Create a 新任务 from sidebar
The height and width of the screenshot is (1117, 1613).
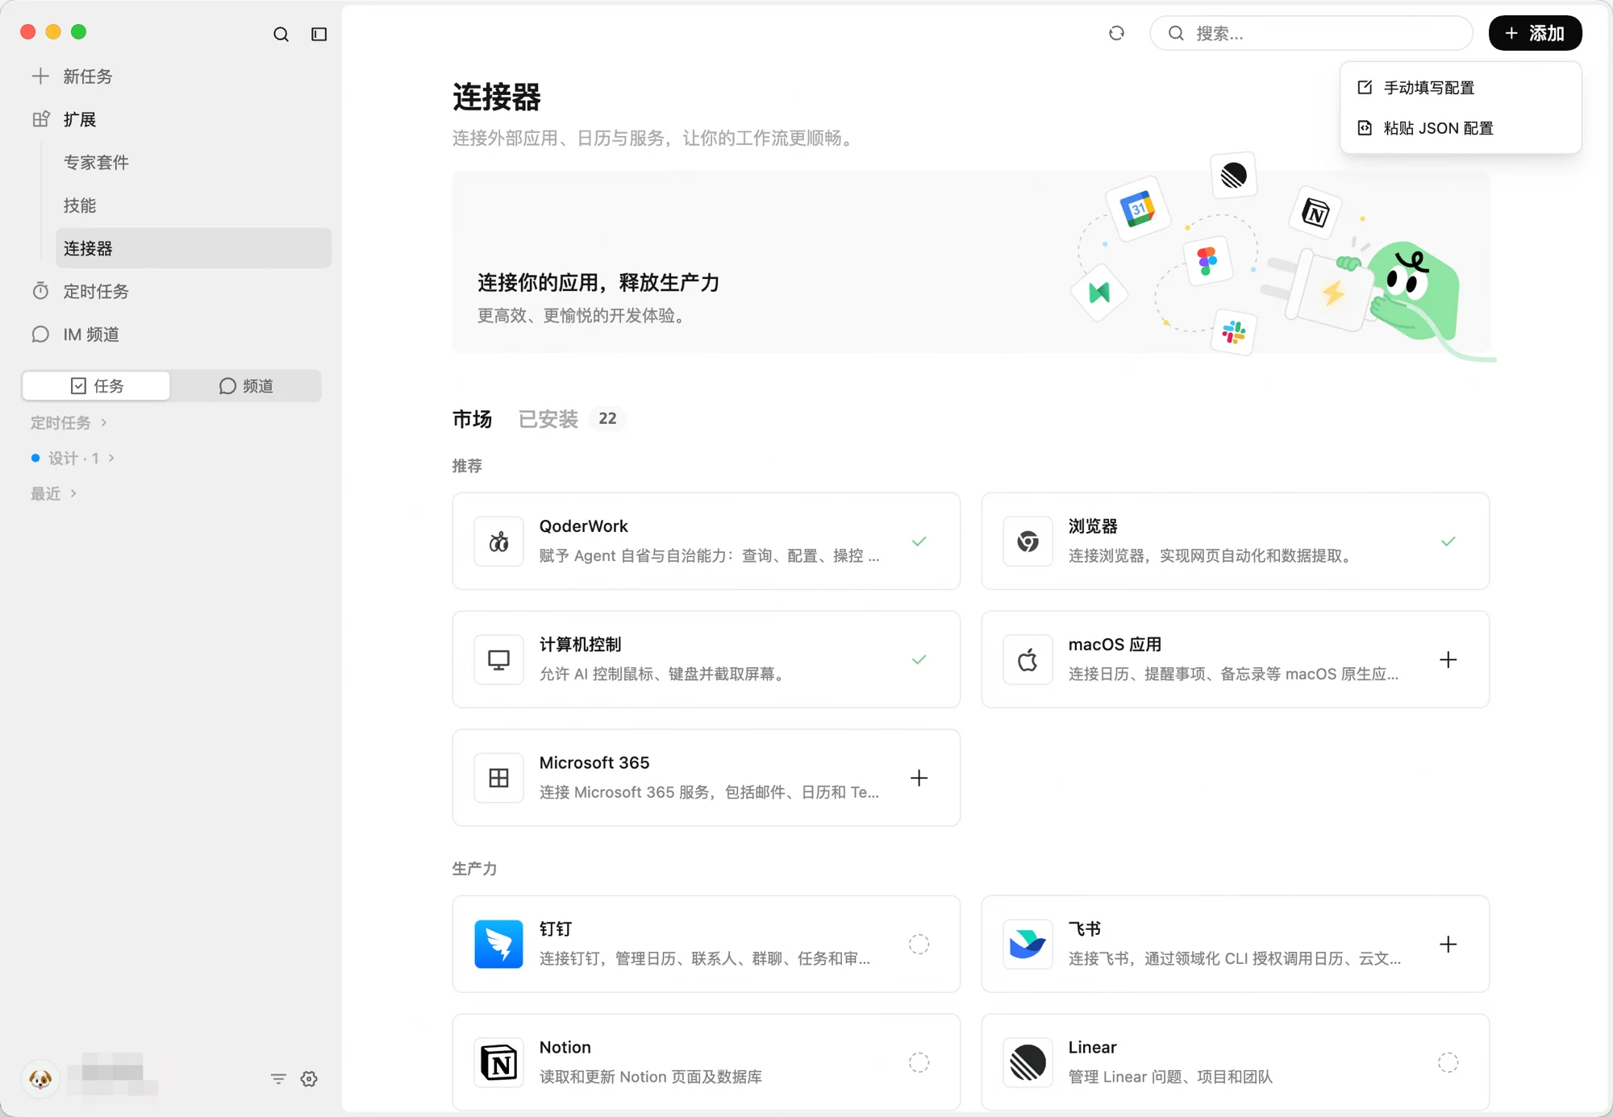pyautogui.click(x=73, y=77)
